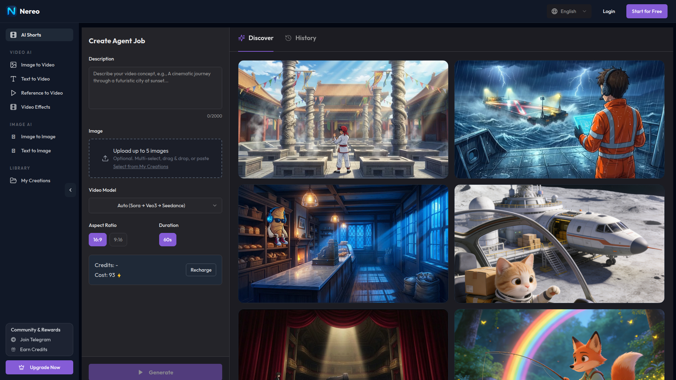Viewport: 676px width, 380px height.
Task: Open Image to Video tool icon
Action: (13, 65)
